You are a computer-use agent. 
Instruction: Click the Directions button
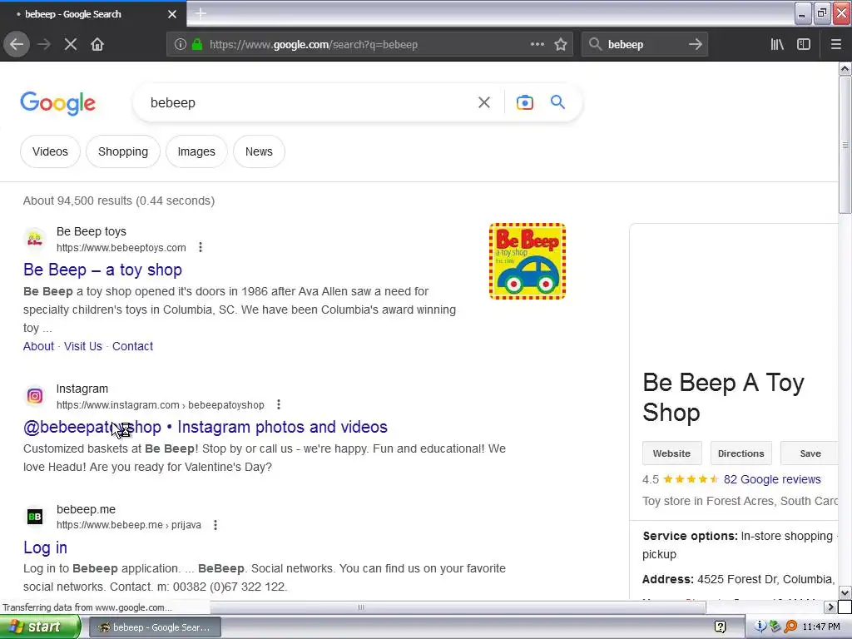point(741,453)
